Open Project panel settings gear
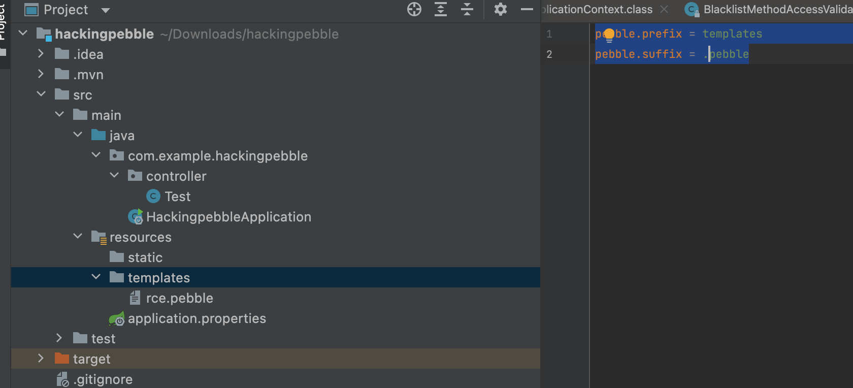Screen dimensions: 853x388 501,9
